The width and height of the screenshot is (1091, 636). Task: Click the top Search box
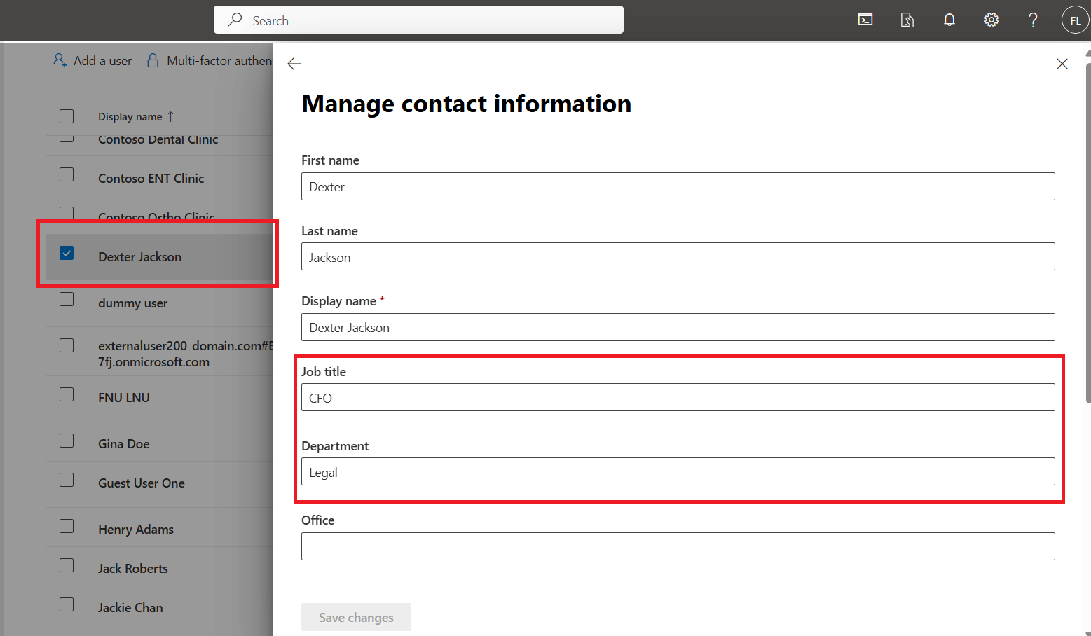(x=418, y=20)
